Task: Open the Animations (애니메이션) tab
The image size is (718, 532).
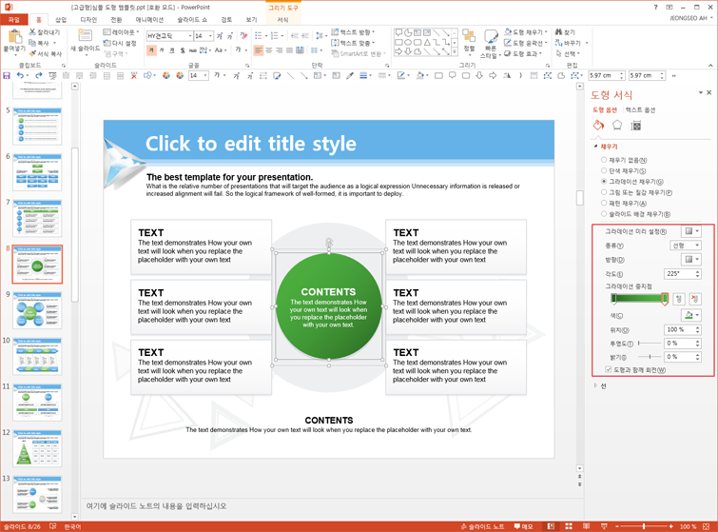Action: coord(149,19)
